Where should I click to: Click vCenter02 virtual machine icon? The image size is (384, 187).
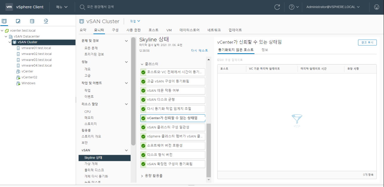[18, 77]
